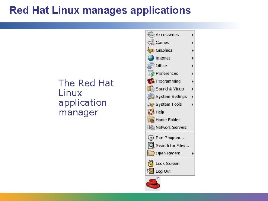Choose Run Program... from the menu
The image size is (268, 201).
tap(170, 138)
